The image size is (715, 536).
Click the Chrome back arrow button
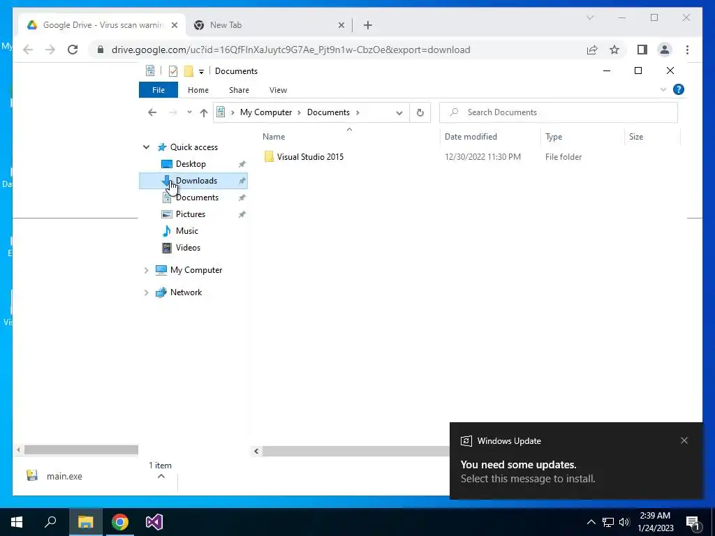(x=28, y=50)
